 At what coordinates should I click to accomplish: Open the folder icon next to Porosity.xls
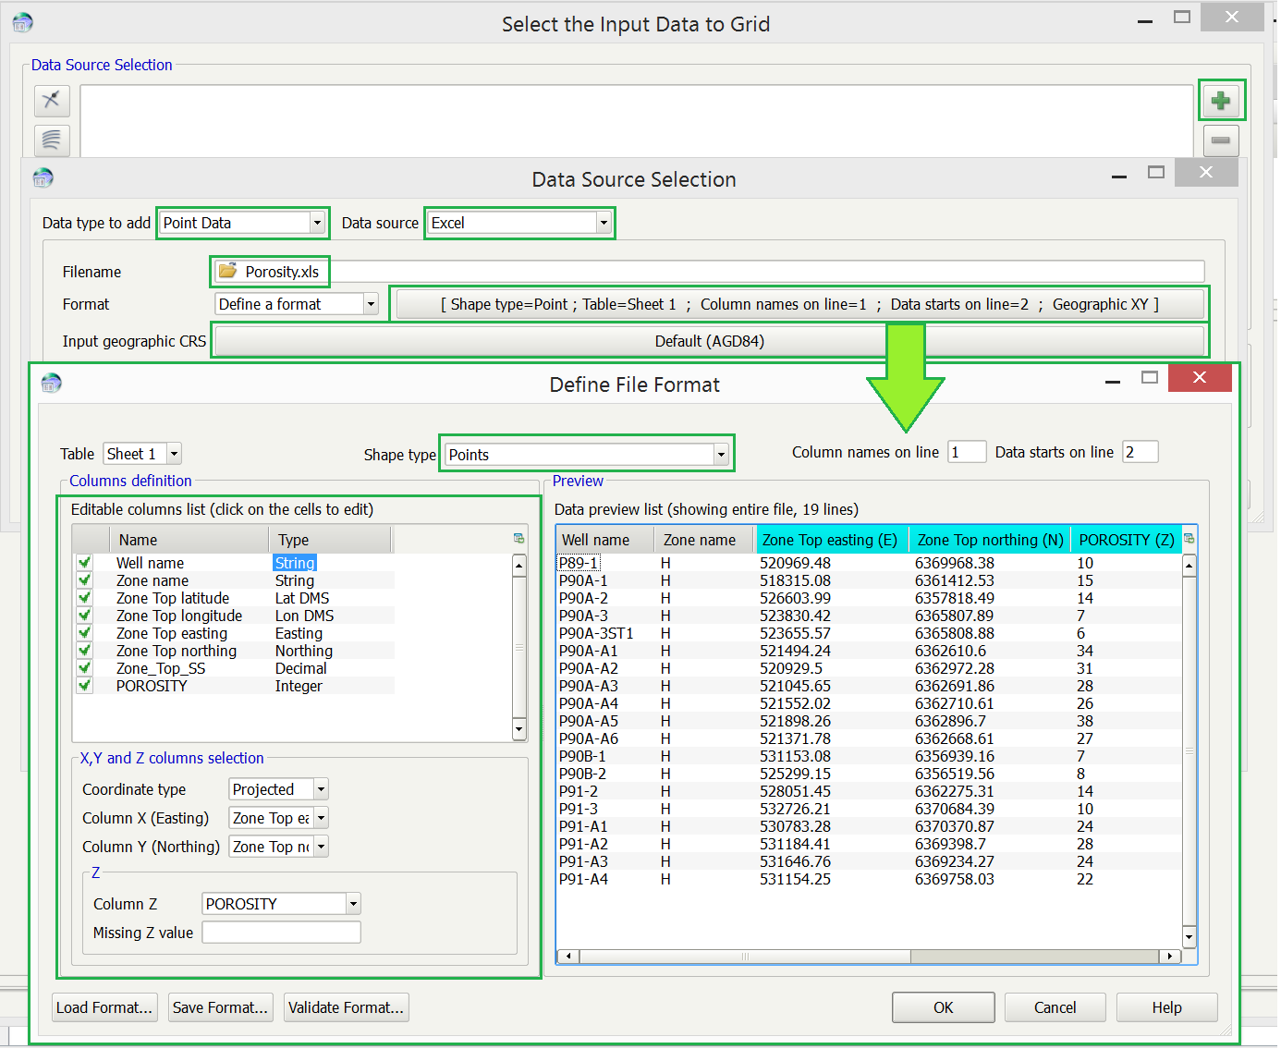click(x=227, y=271)
